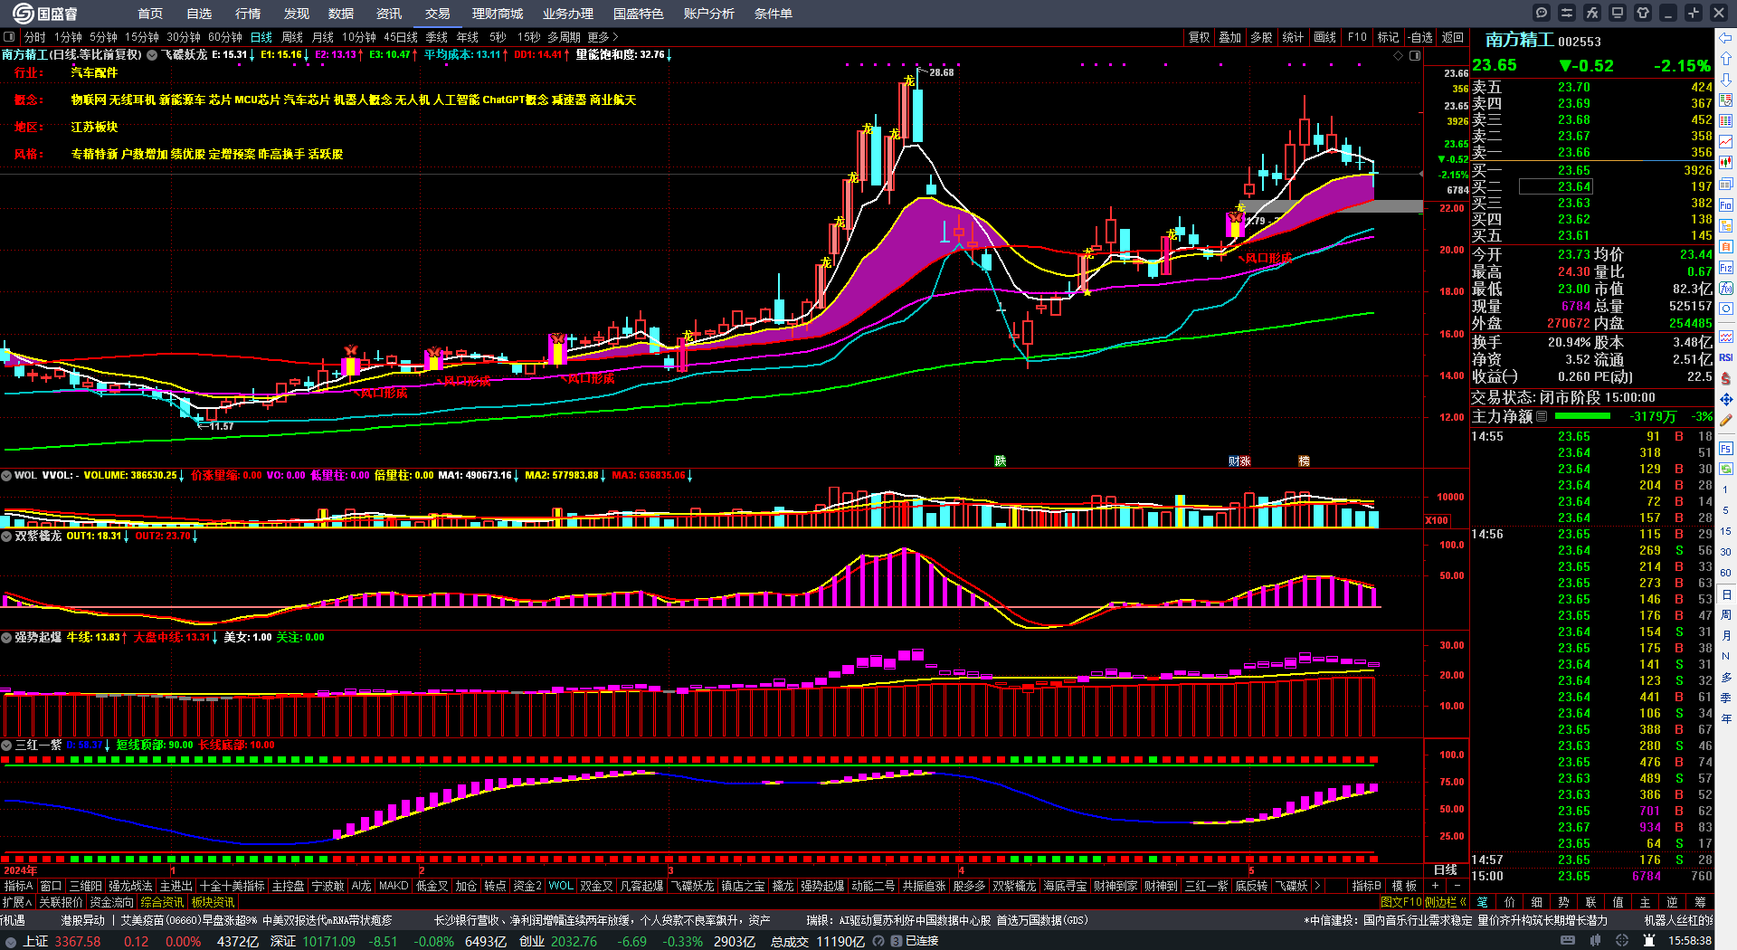Click the left arrow back icon in sidebar
The width and height of the screenshot is (1737, 950).
coord(1726,38)
